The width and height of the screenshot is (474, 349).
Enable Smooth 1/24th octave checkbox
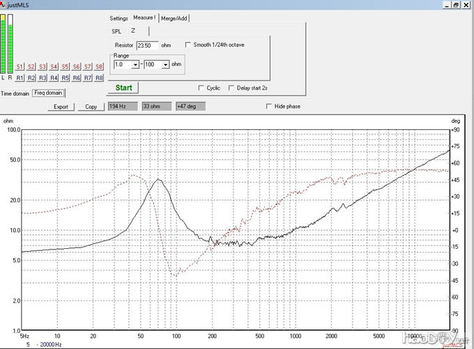[188, 45]
